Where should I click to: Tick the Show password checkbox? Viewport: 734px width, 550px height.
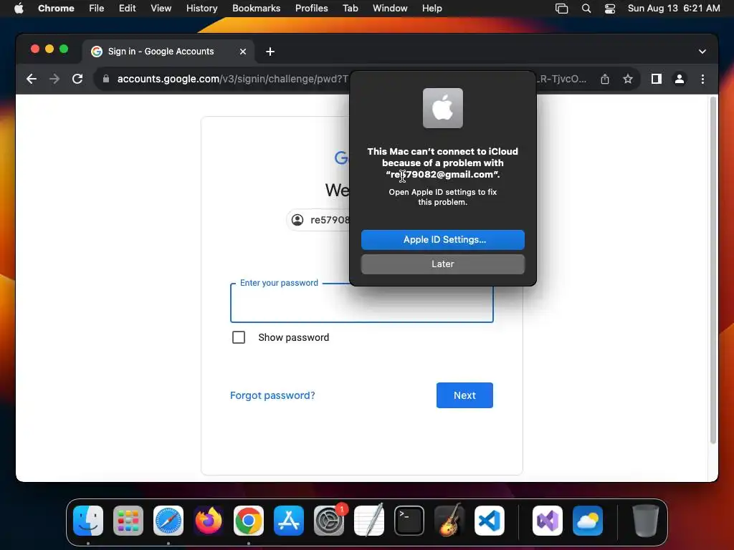click(x=239, y=337)
